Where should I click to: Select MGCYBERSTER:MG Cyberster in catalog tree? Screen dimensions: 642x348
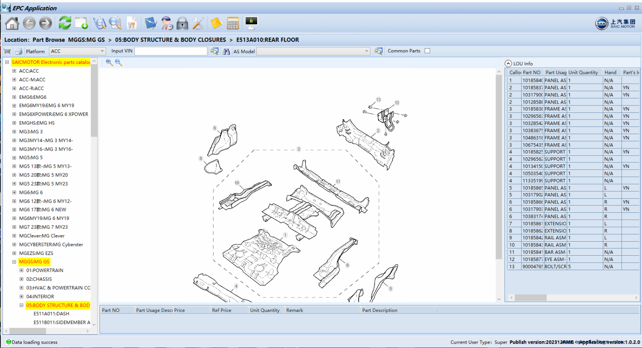51,244
